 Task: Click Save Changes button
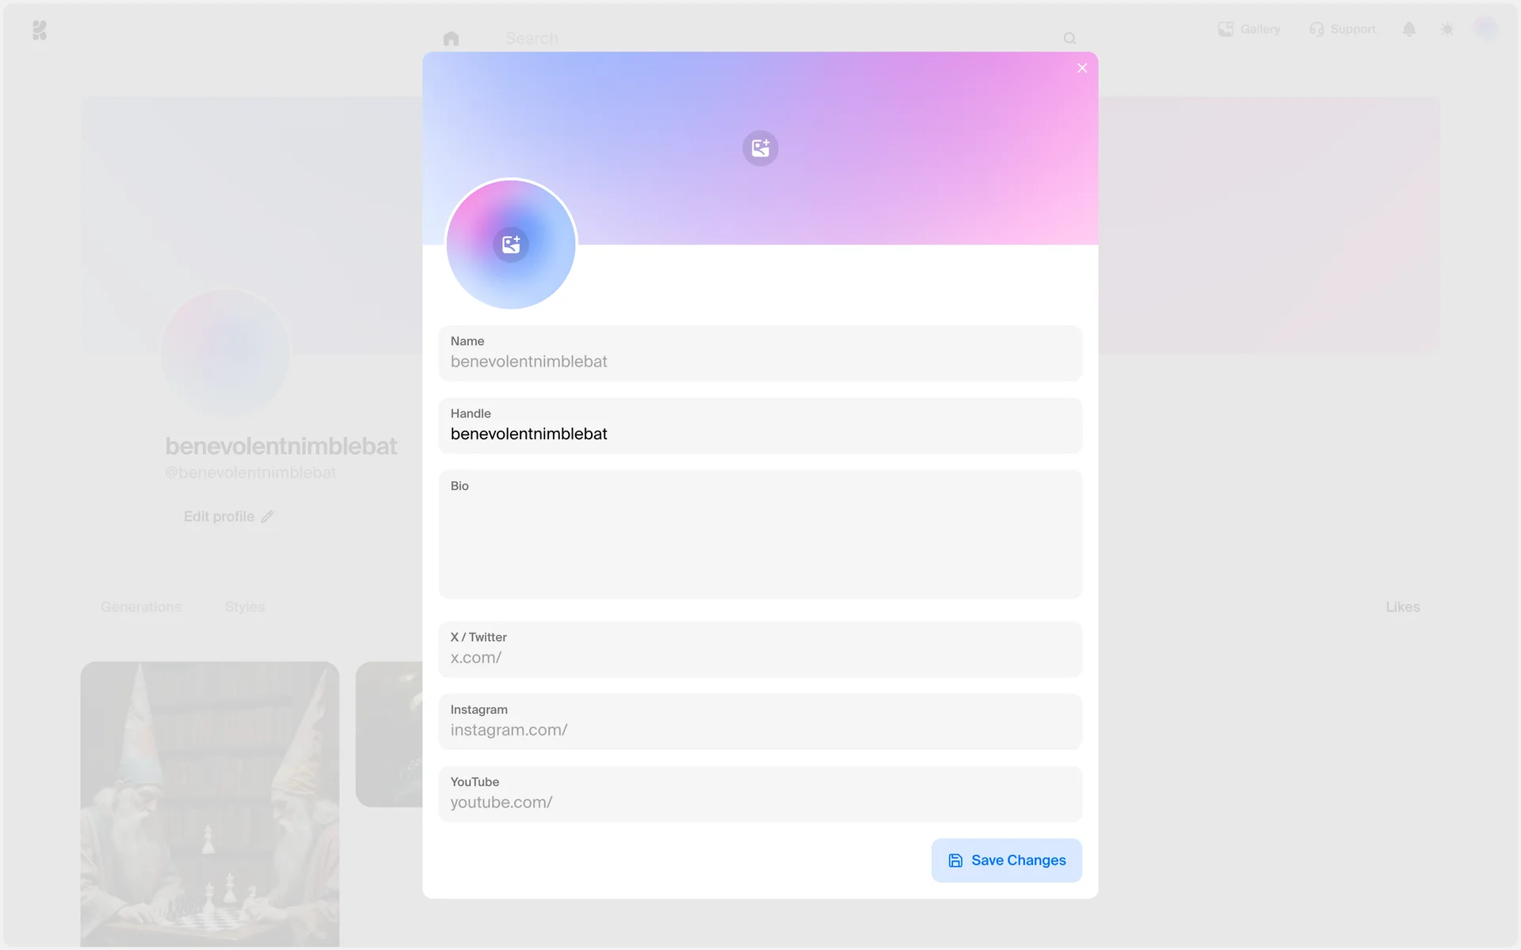[x=1006, y=861]
